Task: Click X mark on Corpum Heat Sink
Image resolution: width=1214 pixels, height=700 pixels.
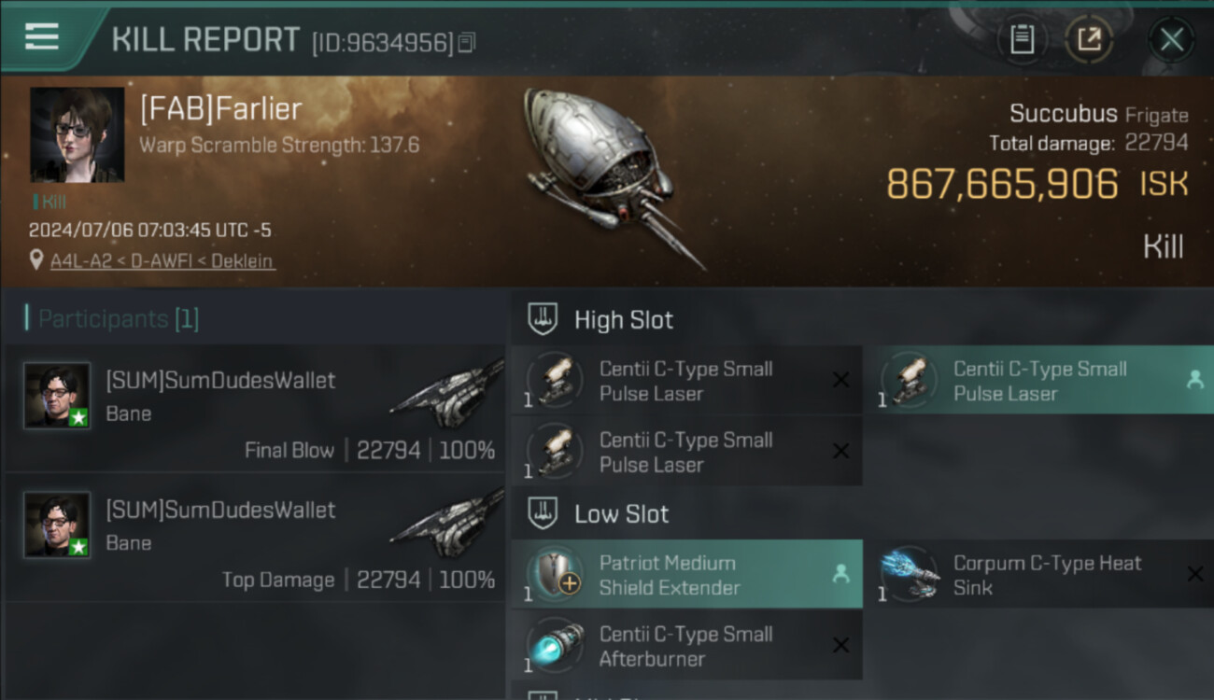Action: coord(1194,574)
